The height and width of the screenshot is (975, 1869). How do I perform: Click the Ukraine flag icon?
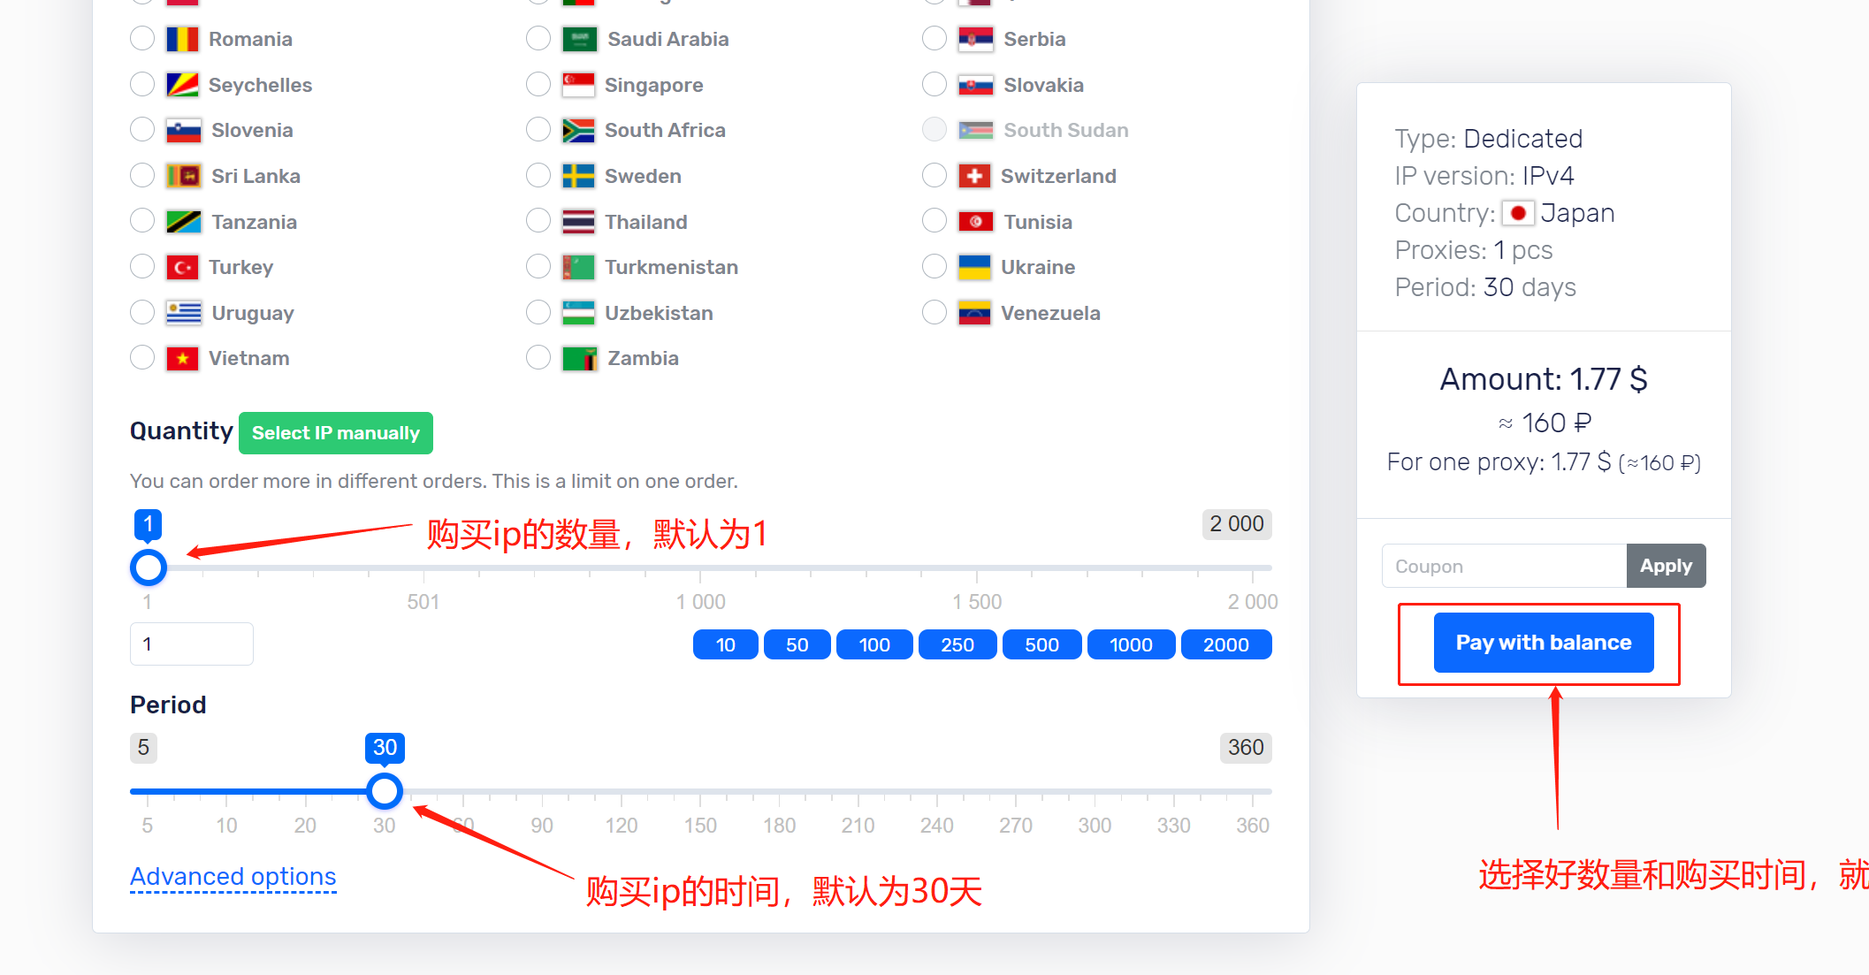(974, 267)
